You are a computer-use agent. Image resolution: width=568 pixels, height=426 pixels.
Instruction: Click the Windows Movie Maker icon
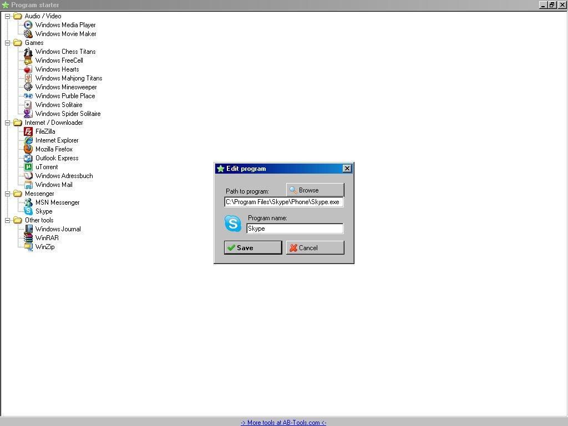click(x=28, y=34)
